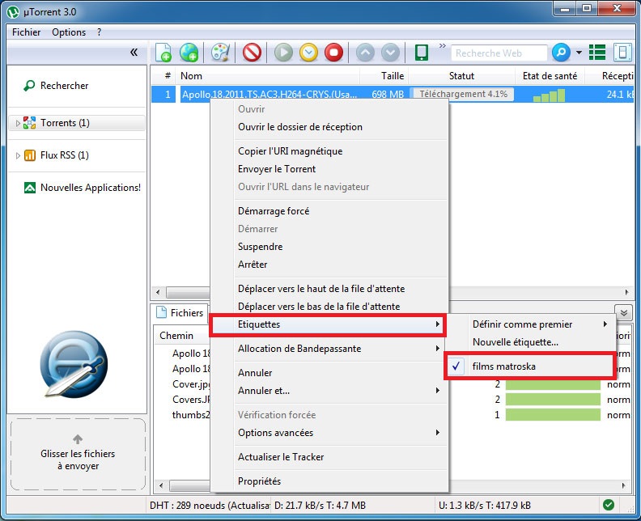
Task: Click the shield and sword app thumbnail
Action: tap(74, 364)
